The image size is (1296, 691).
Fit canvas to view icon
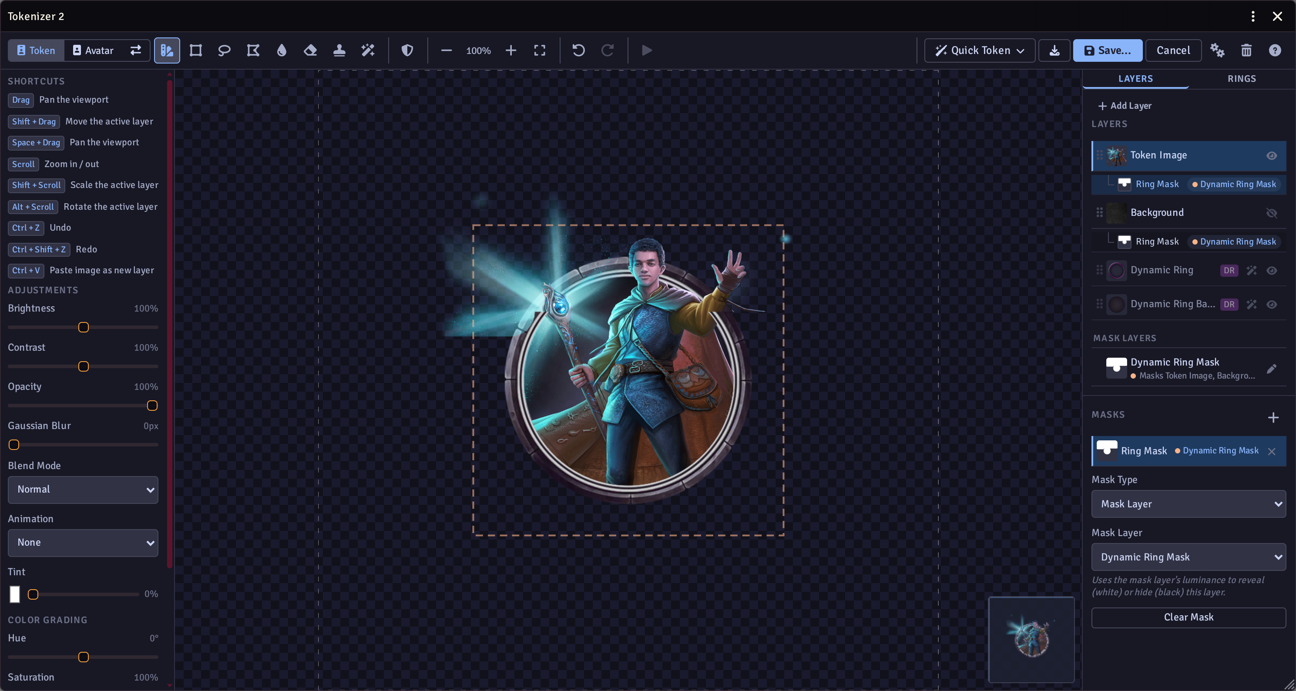[539, 50]
